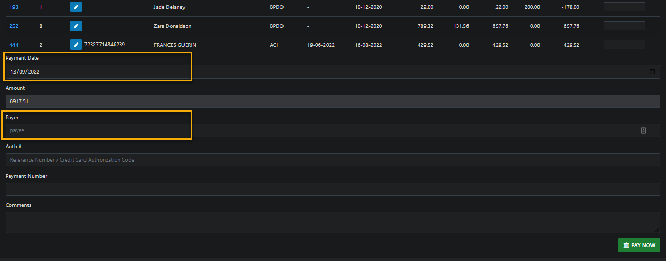Focus the payment input box in Frances Guerin's row
666x261 pixels.
[624, 45]
